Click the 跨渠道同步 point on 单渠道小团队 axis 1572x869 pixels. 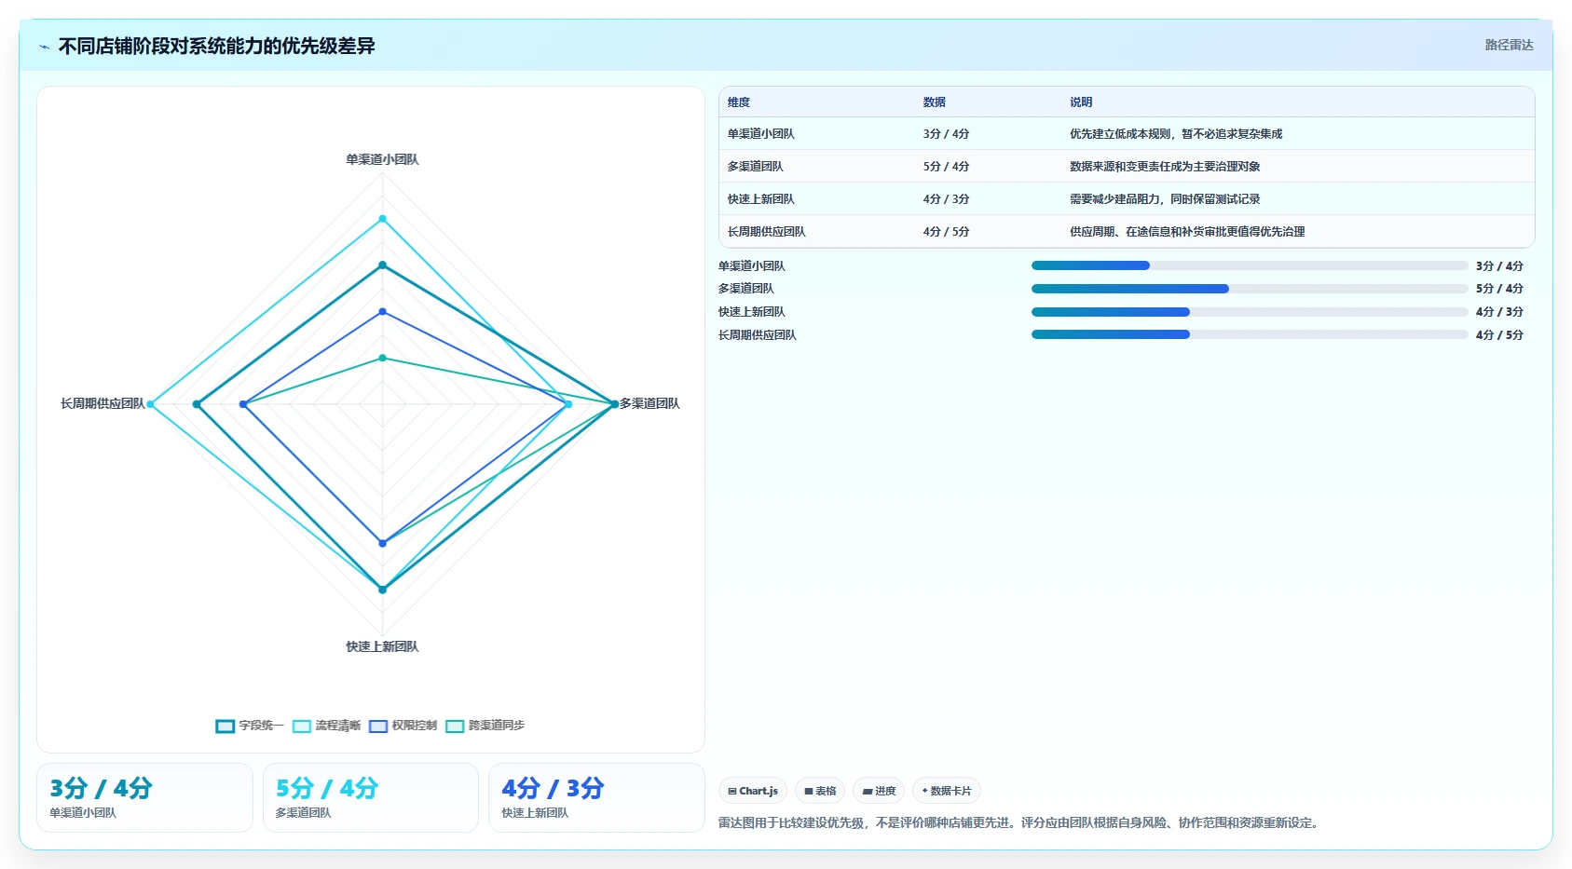click(382, 358)
